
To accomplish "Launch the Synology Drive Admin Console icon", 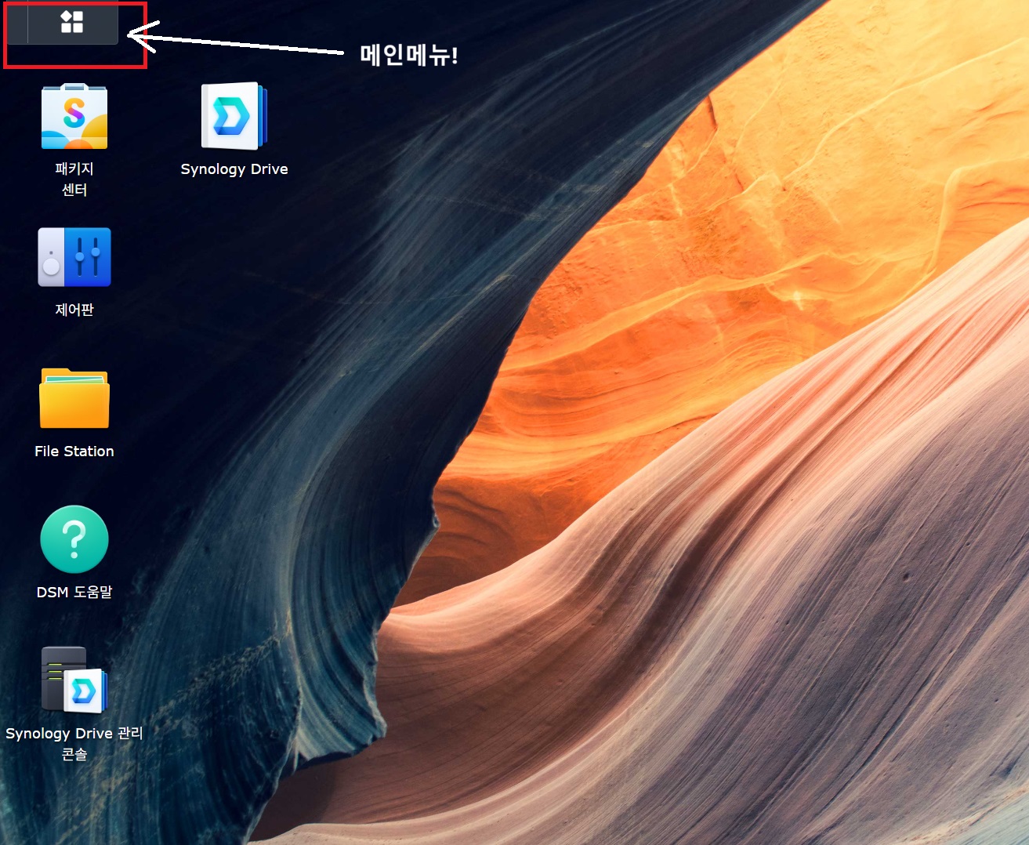I will tap(74, 680).
